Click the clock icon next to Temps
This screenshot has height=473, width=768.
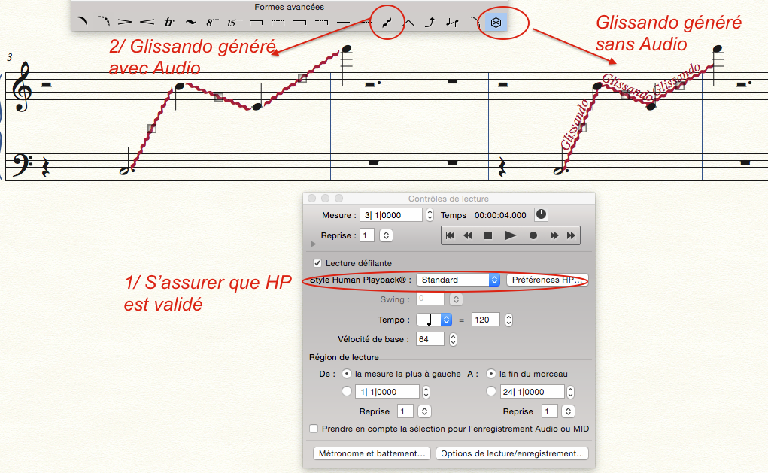[541, 214]
